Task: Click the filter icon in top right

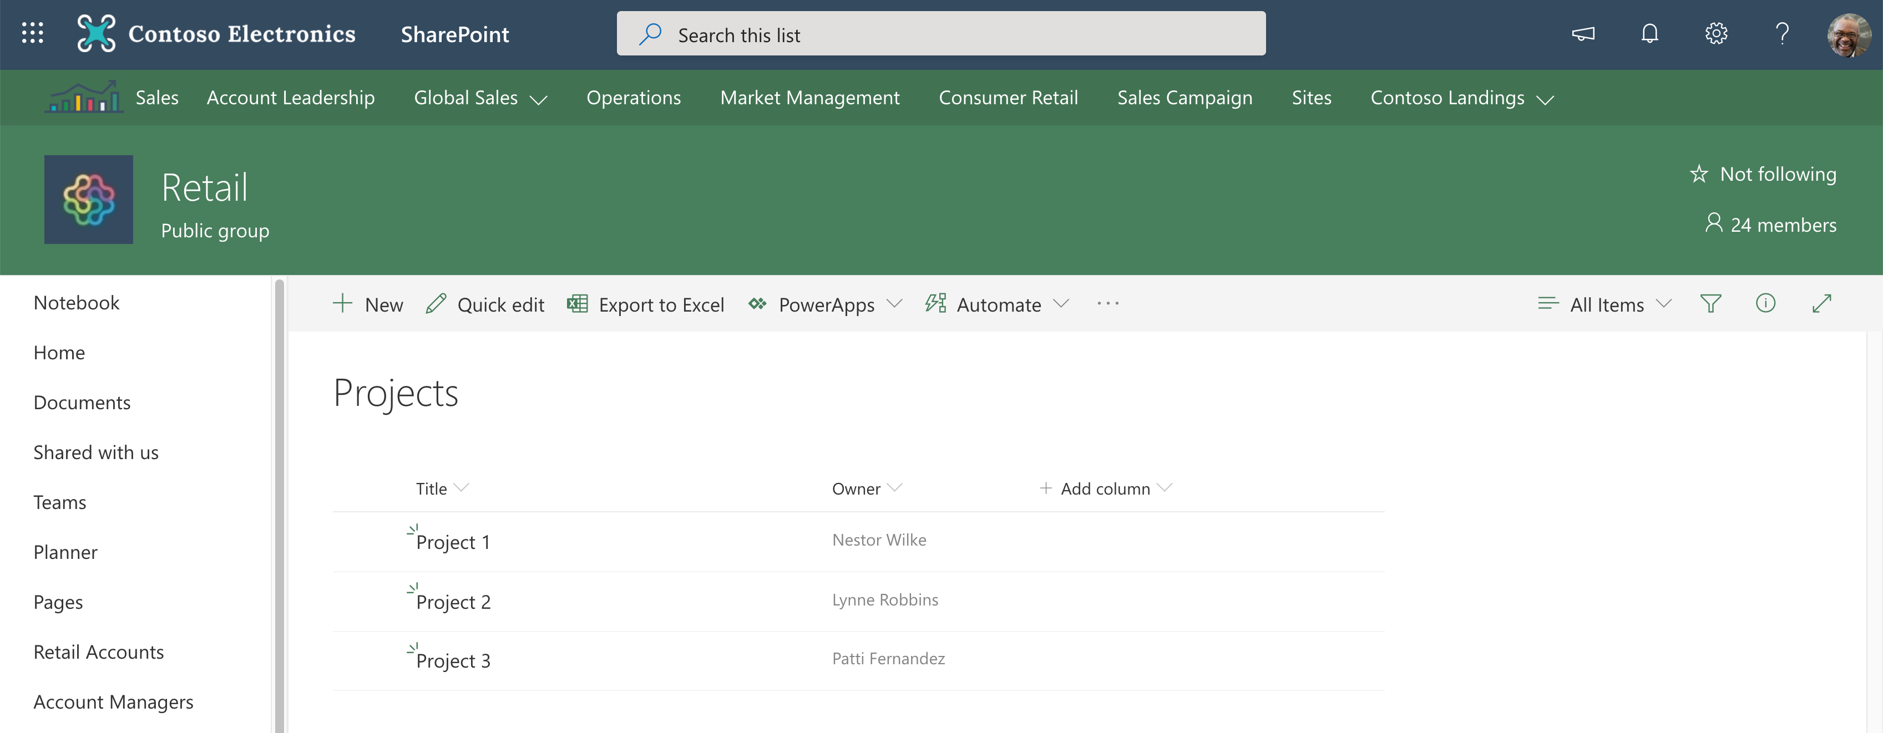Action: point(1710,303)
